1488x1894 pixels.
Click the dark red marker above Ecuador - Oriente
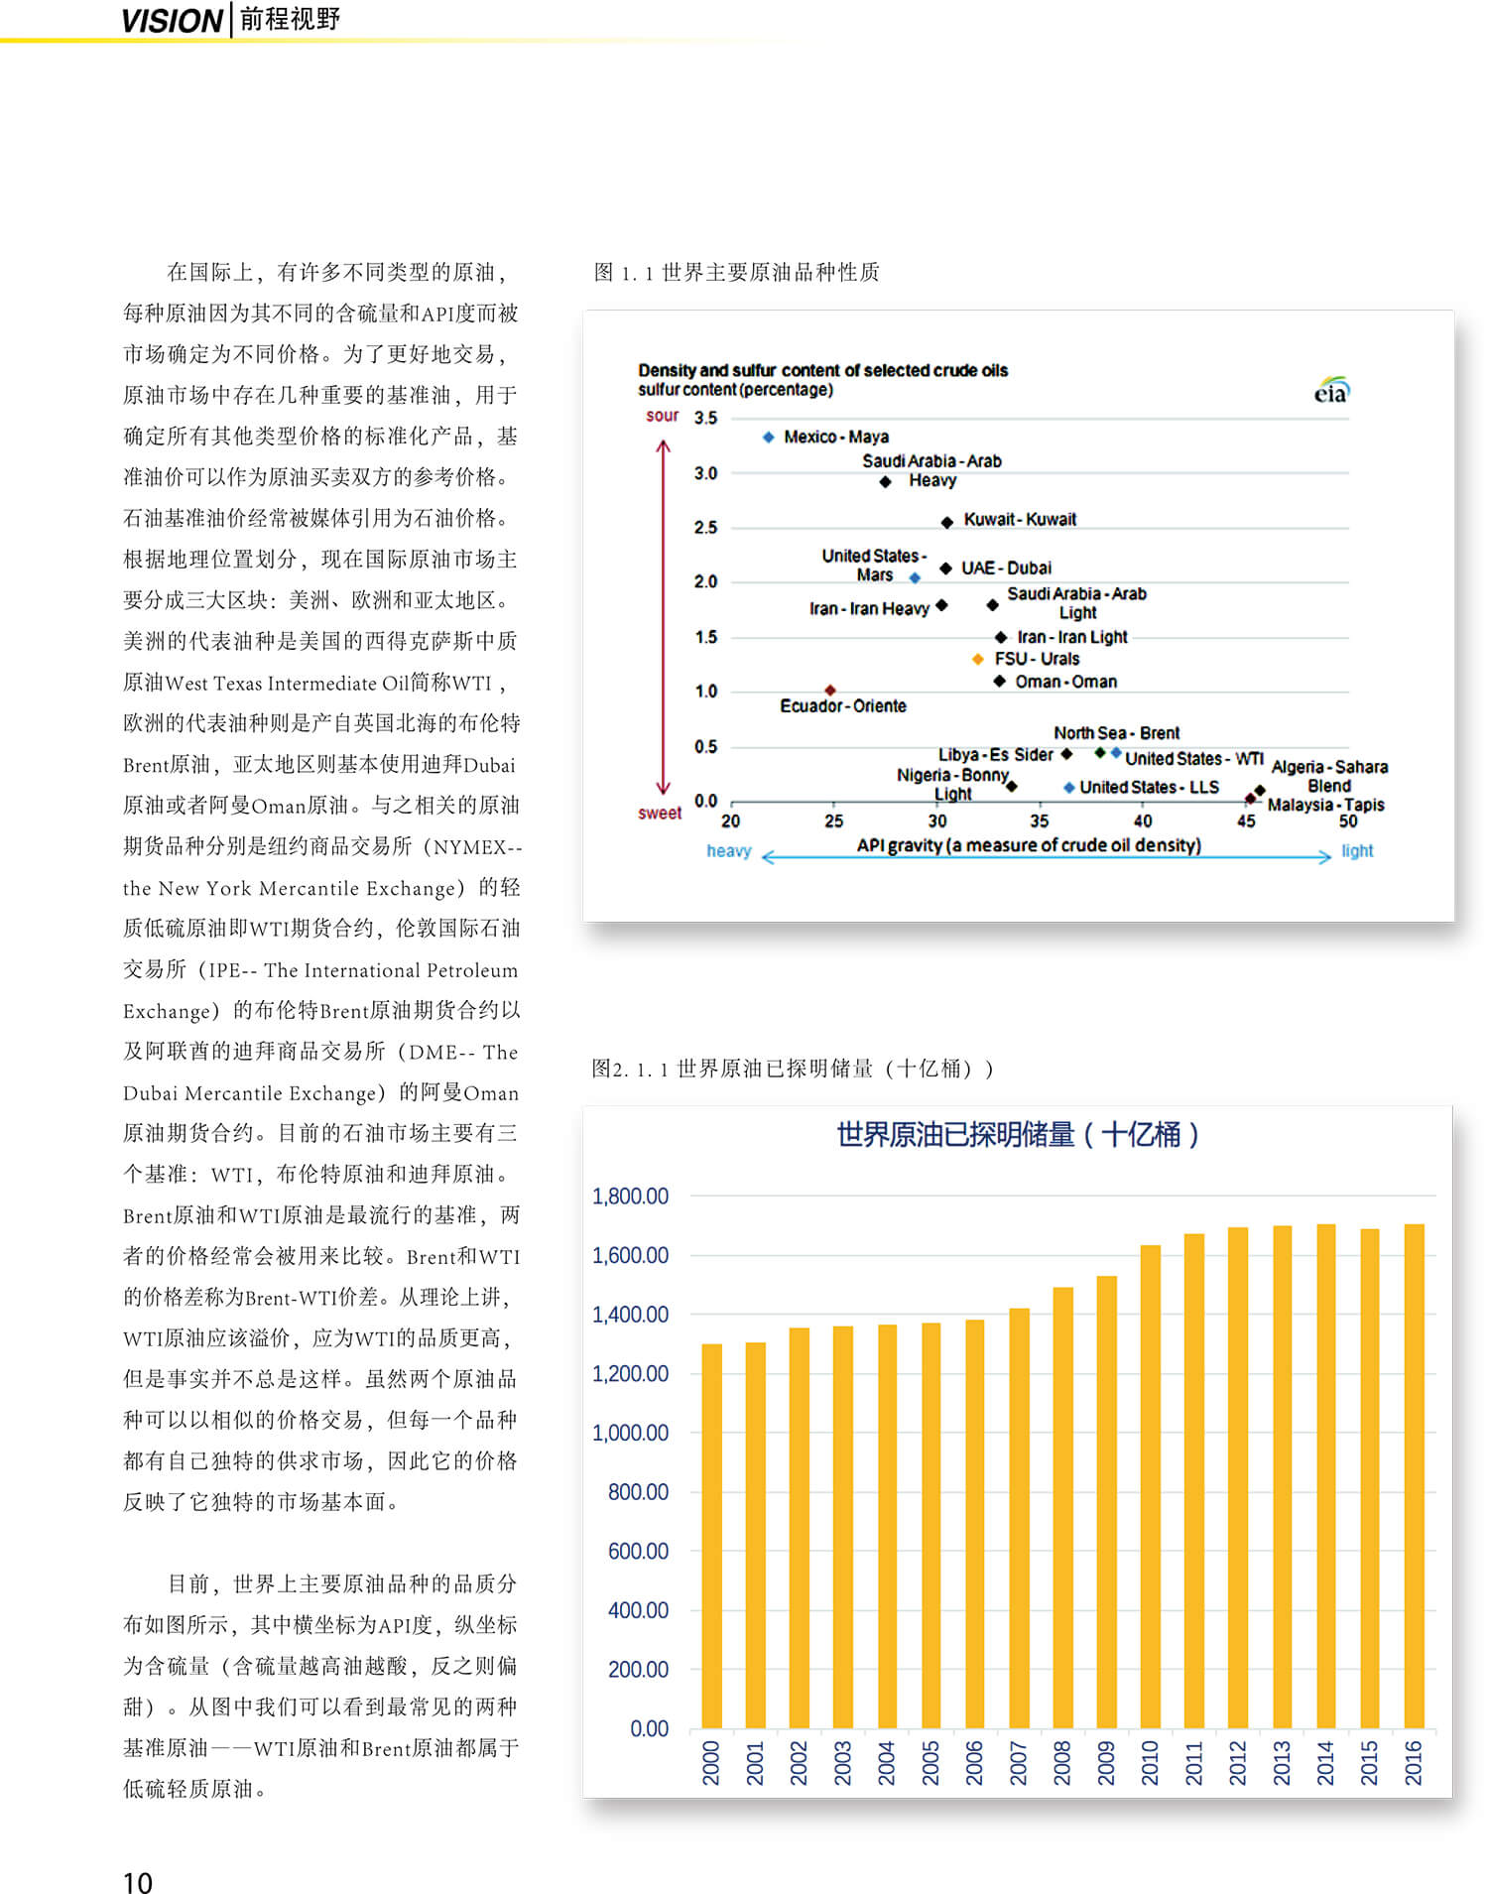830,690
